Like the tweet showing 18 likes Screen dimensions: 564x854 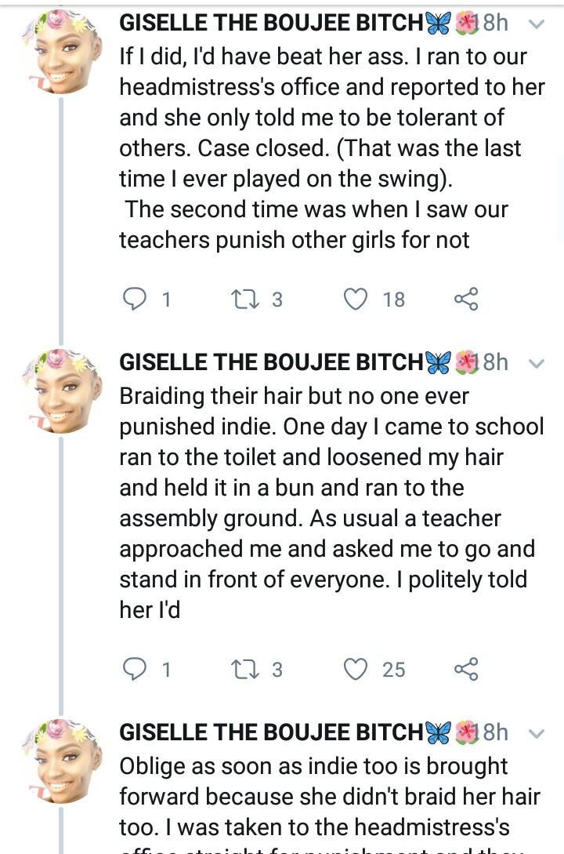(356, 299)
